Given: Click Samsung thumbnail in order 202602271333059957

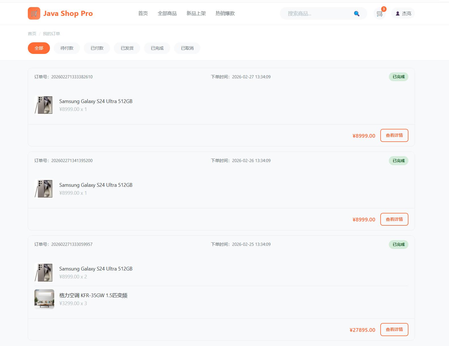Looking at the screenshot, I should (x=44, y=272).
